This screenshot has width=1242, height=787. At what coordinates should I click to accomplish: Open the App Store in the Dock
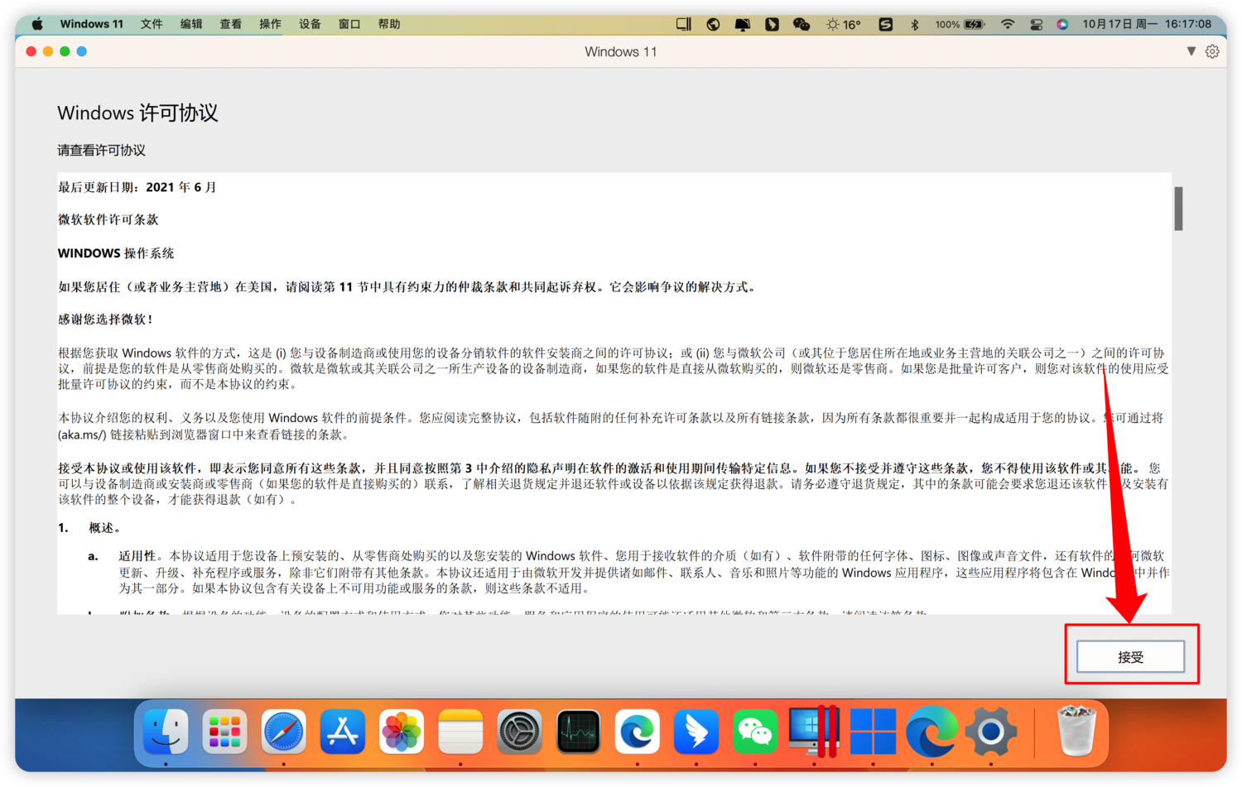tap(343, 732)
